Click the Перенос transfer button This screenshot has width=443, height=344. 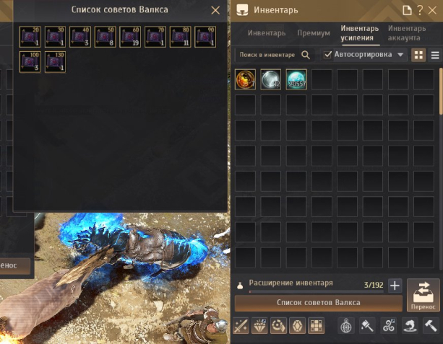(423, 295)
